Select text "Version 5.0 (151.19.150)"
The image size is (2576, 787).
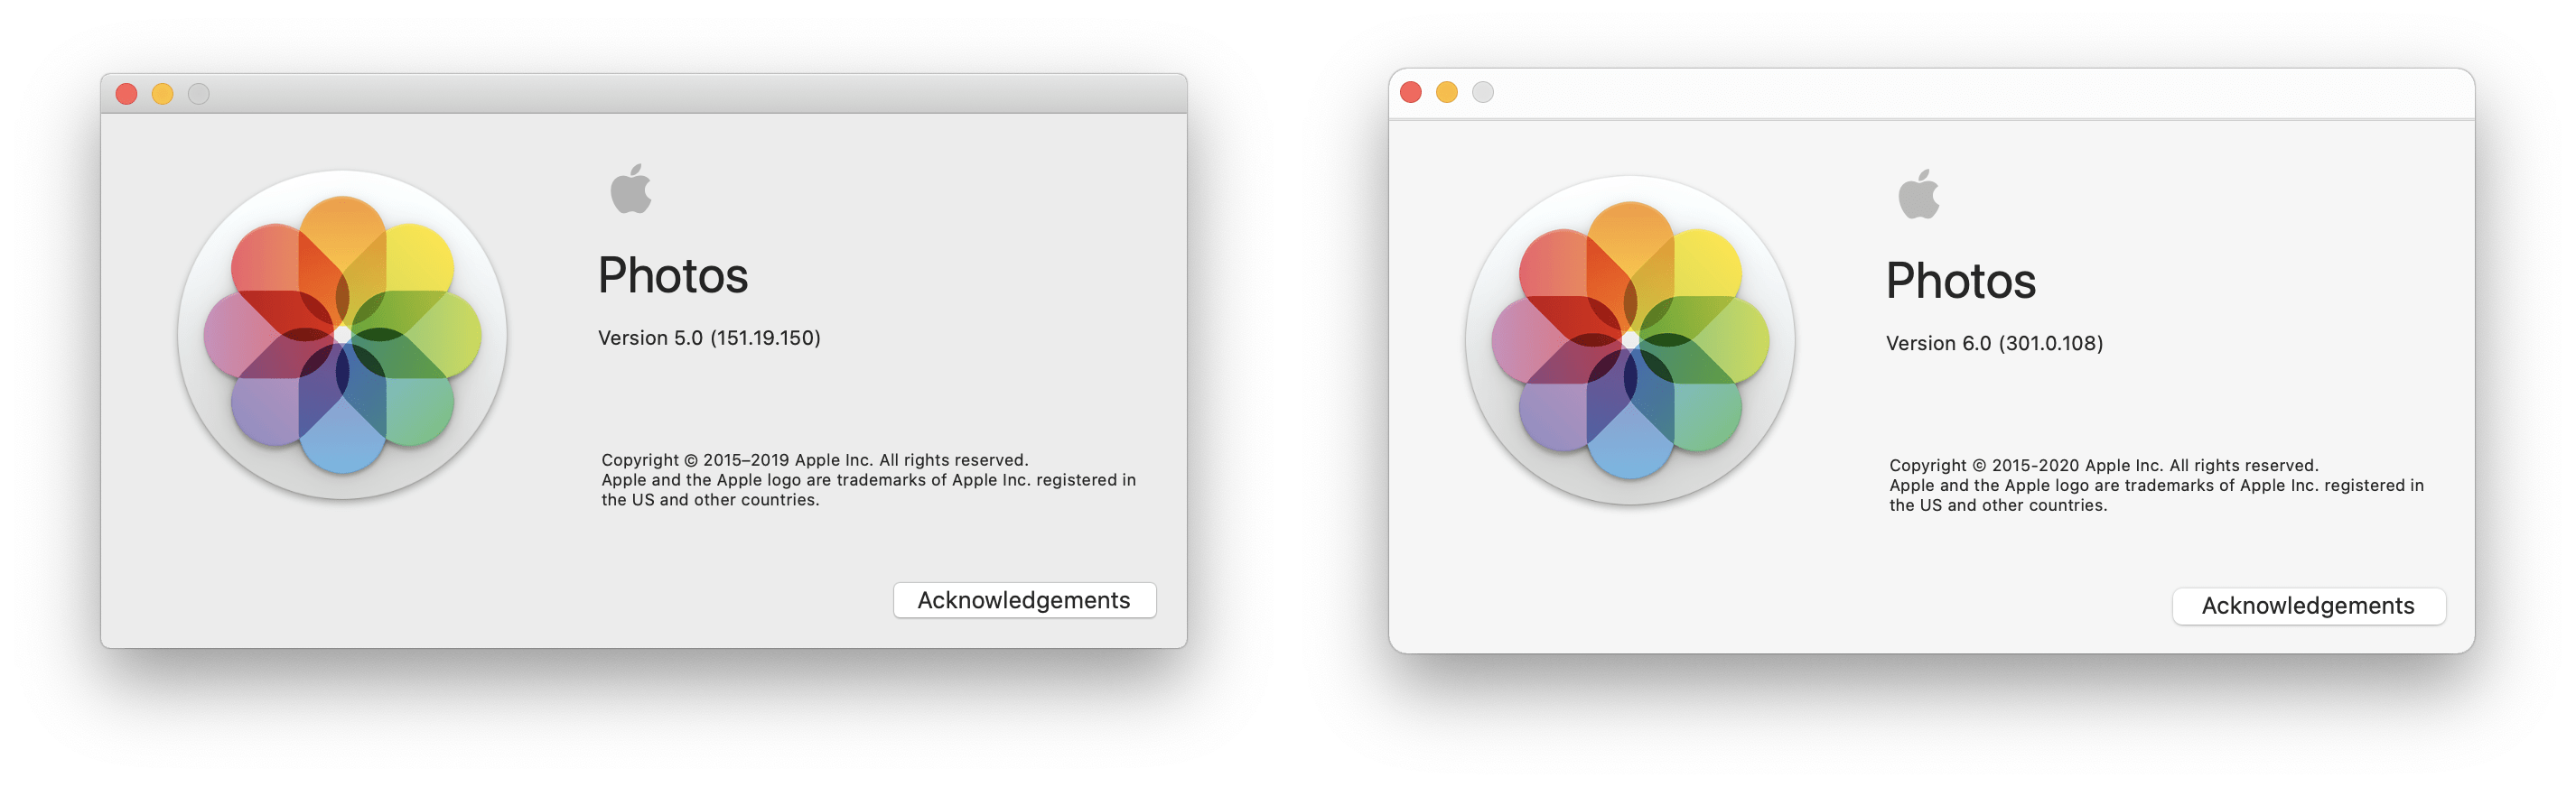click(x=709, y=338)
